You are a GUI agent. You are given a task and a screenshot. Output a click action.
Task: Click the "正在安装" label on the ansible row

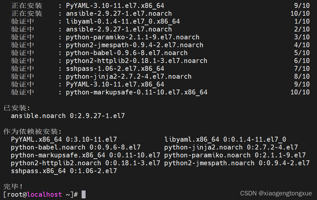(27, 13)
